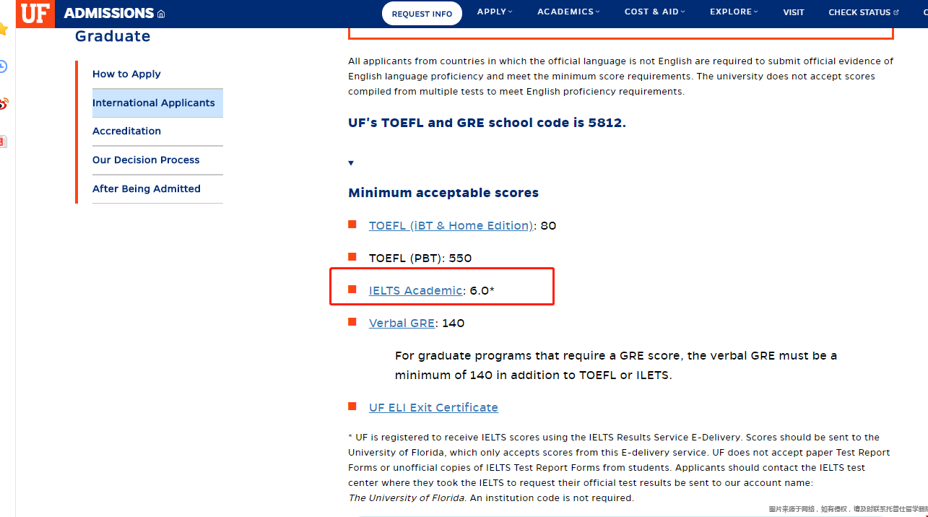Viewport: 928px width, 517px height.
Task: Open UF ELI Exit Certificate link
Action: 433,407
